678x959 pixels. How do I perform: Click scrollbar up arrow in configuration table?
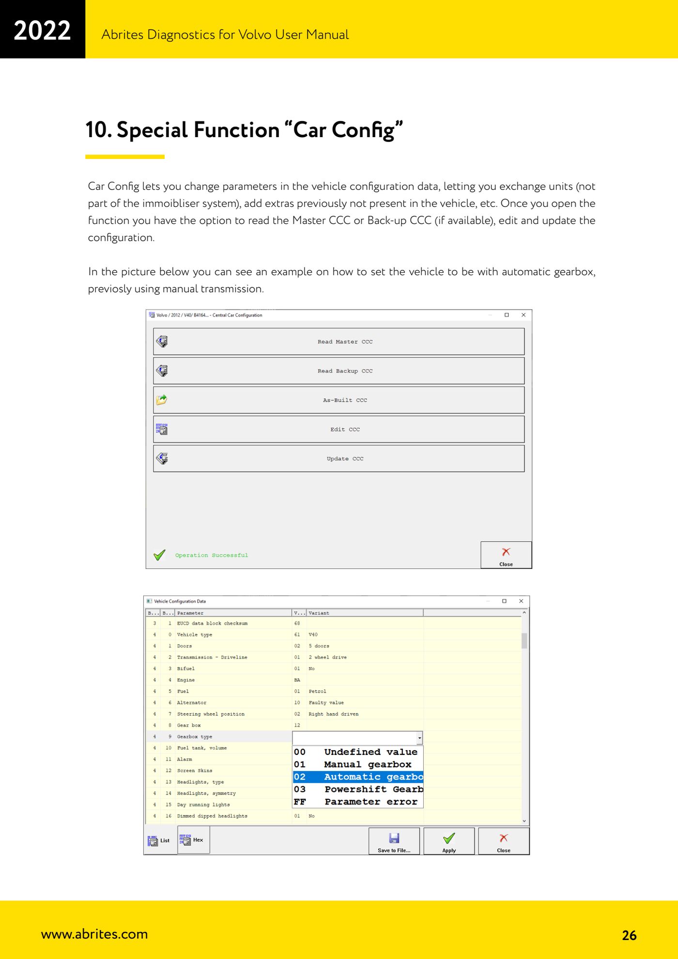(524, 613)
